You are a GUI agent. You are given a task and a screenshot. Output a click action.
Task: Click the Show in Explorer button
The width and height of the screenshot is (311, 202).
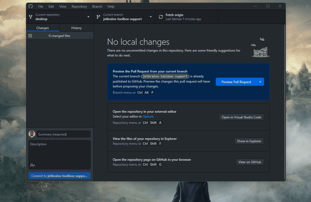click(x=249, y=141)
